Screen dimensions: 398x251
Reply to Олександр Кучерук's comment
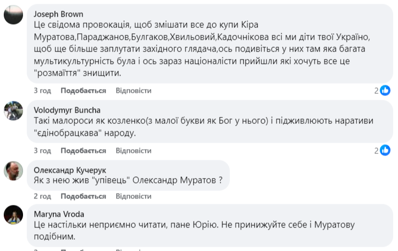pyautogui.click(x=133, y=196)
